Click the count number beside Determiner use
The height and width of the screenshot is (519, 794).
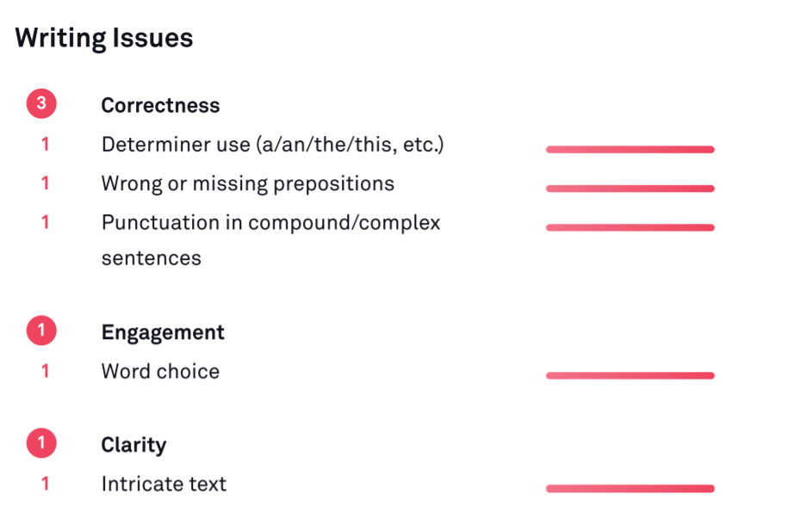[46, 145]
